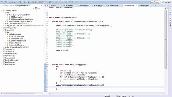Click Smart Insert in the status bar
The width and height of the screenshot is (172, 97).
pos(121,96)
